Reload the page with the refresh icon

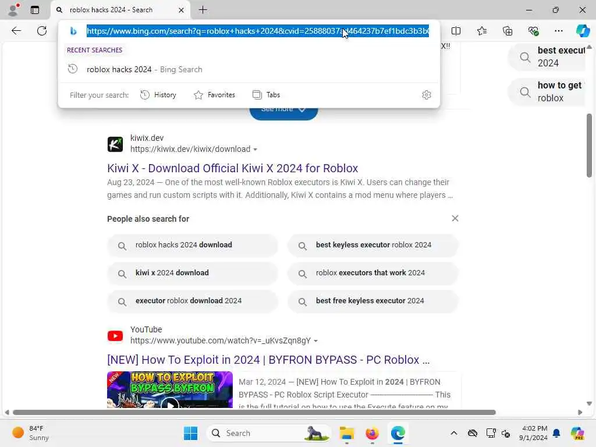(x=42, y=31)
